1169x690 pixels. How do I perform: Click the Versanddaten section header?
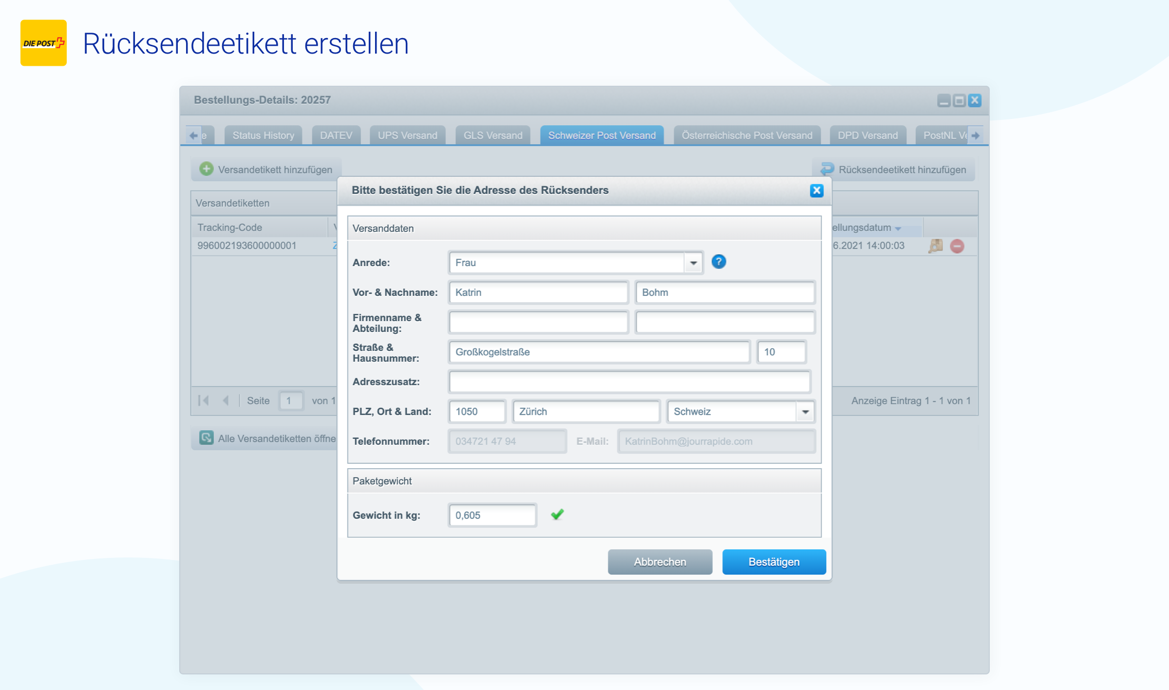tap(584, 229)
